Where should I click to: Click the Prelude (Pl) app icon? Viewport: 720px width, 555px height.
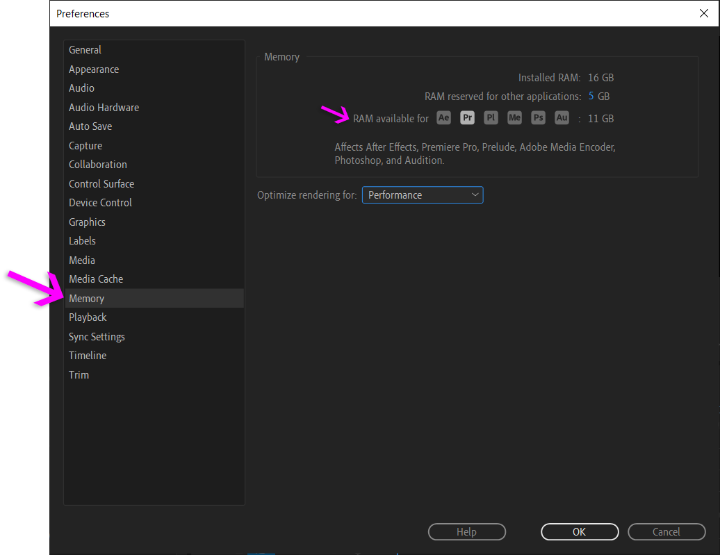point(491,117)
